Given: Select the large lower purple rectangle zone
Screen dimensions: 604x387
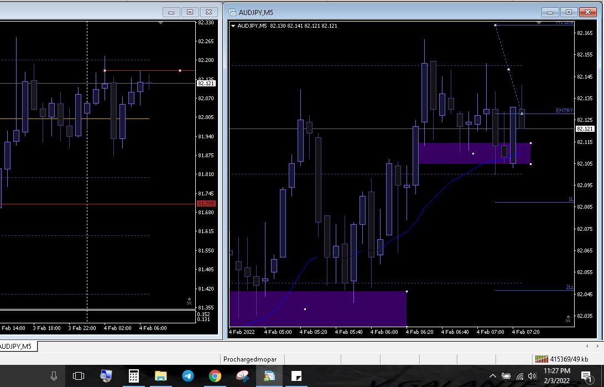Looking at the screenshot, I should click(x=317, y=308).
